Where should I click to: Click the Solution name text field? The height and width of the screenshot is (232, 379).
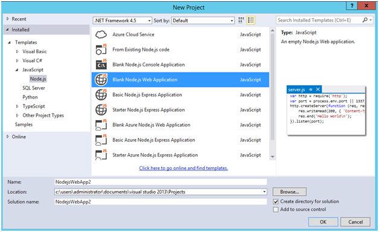[161, 202]
